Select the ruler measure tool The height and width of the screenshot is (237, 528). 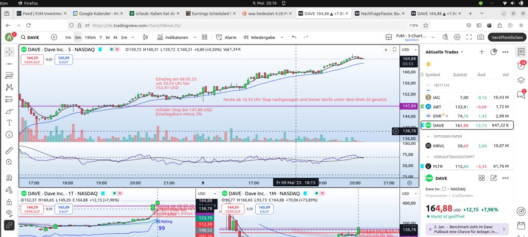pyautogui.click(x=9, y=150)
